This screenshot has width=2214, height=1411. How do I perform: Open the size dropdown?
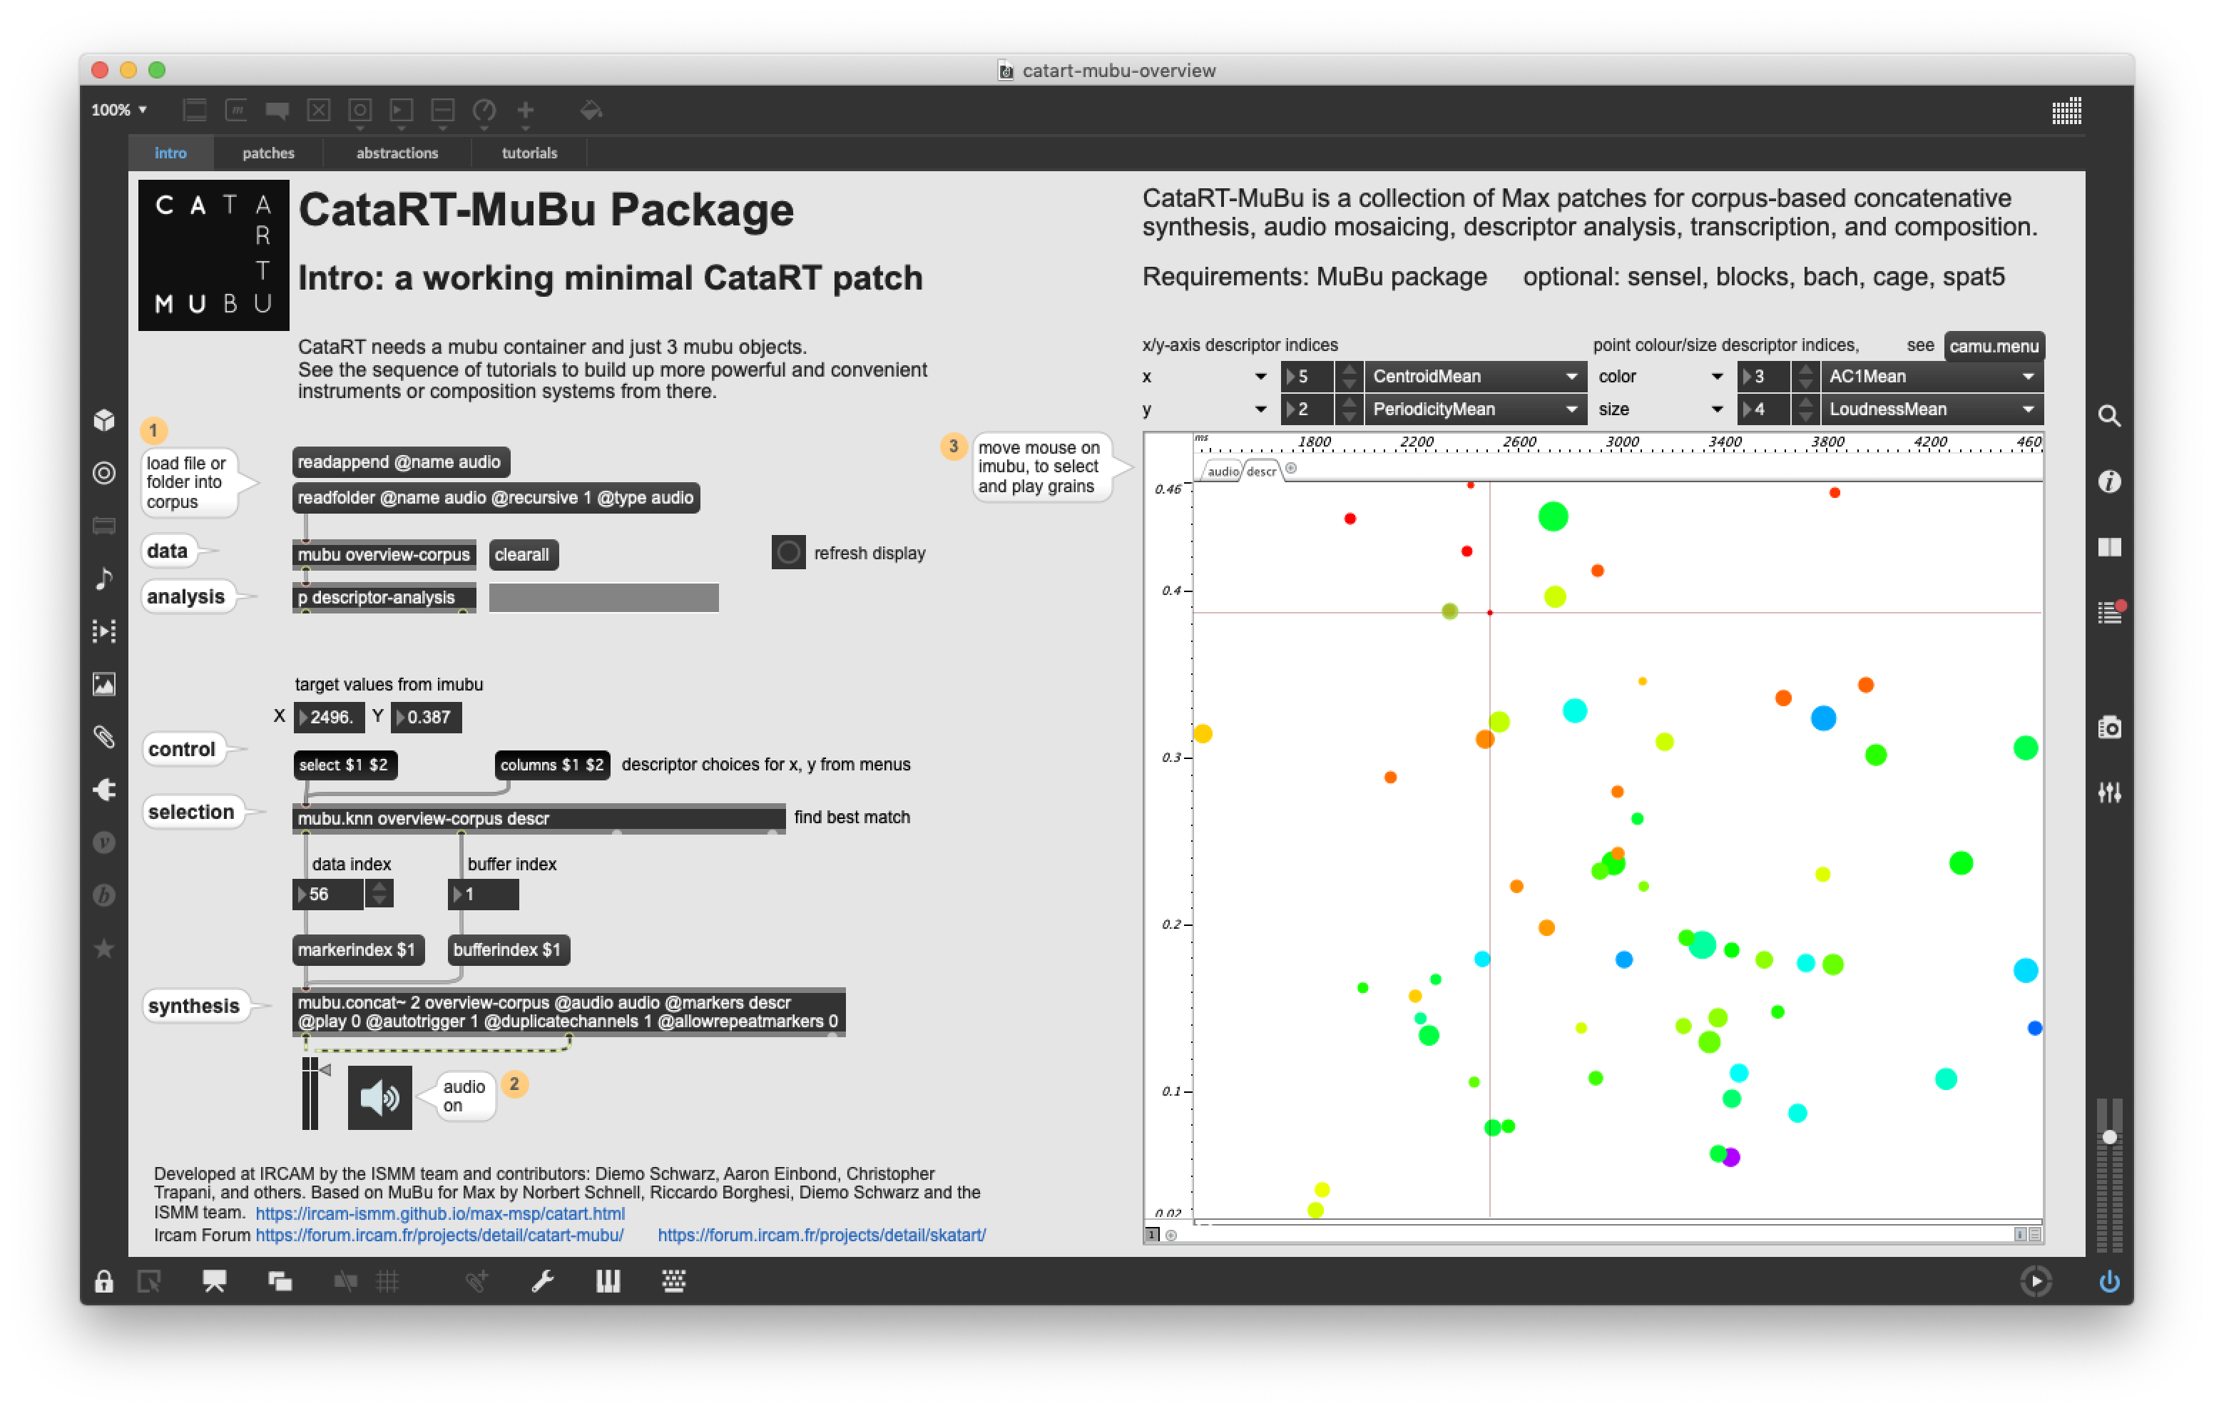click(x=1660, y=409)
